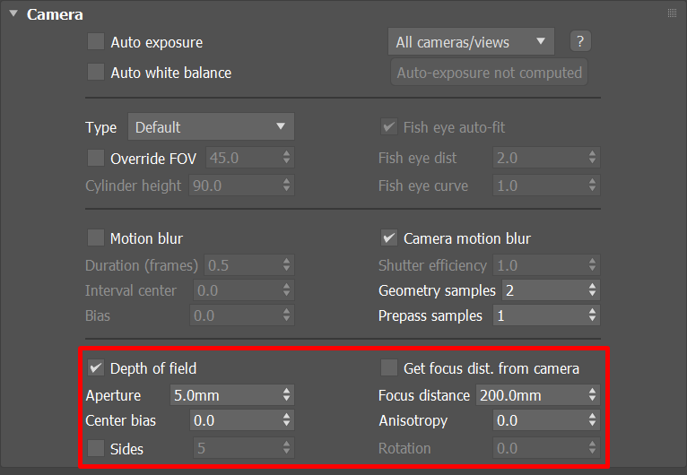
Task: Collapse the Camera rollout triangle
Action: point(13,14)
